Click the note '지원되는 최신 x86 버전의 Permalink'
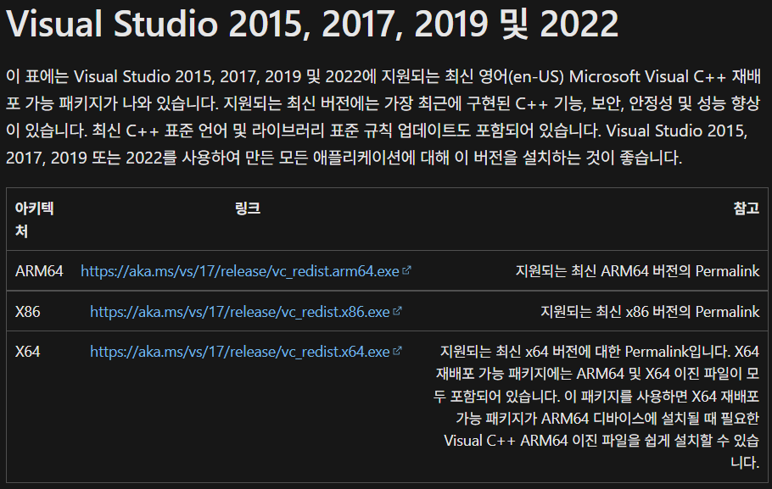 [650, 311]
